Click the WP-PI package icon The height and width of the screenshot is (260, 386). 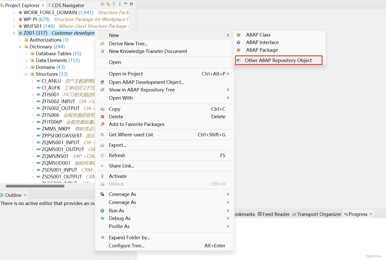pyautogui.click(x=20, y=19)
